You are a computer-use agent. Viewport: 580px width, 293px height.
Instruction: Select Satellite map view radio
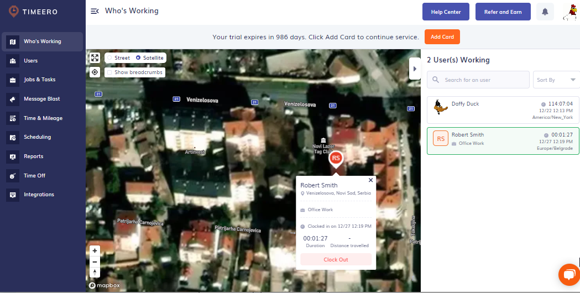(x=138, y=57)
